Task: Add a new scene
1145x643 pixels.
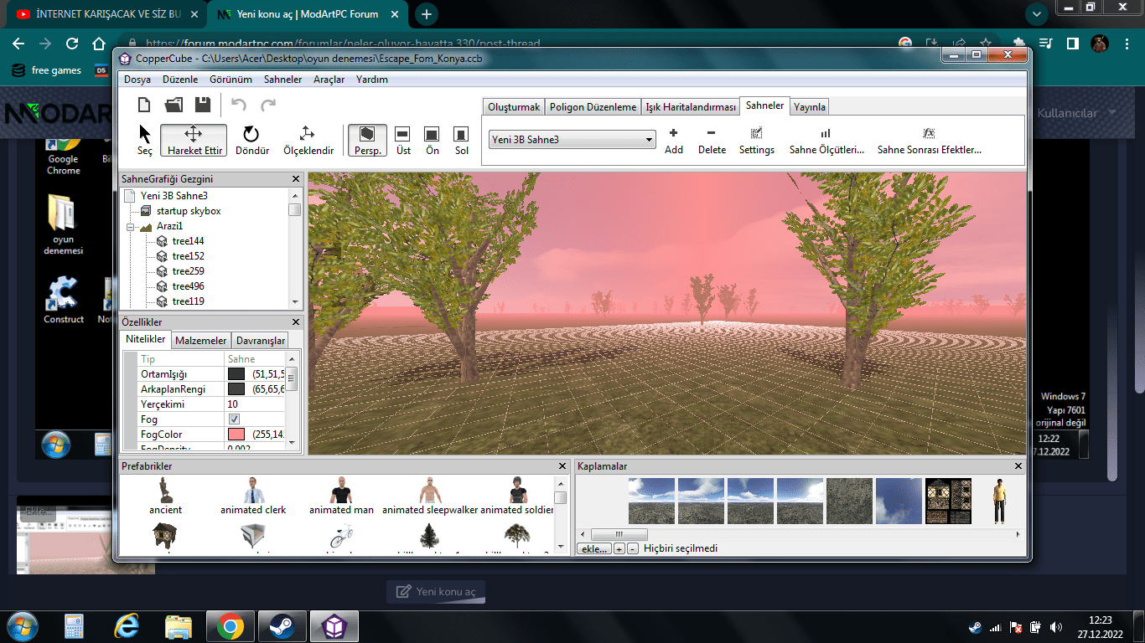Action: [x=673, y=141]
